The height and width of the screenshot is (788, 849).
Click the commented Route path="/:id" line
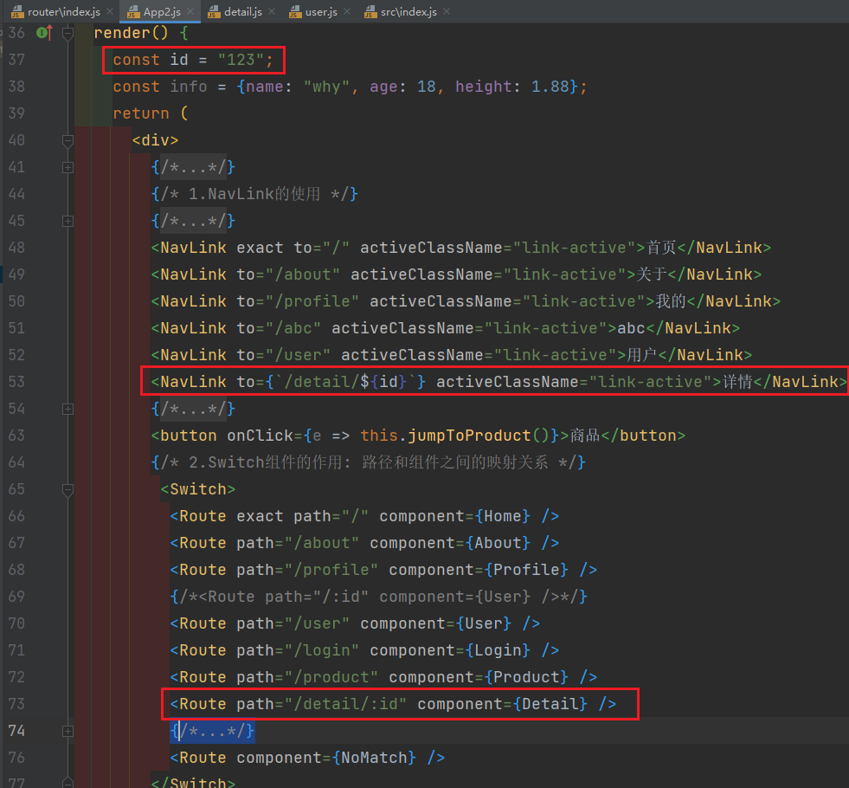pos(378,597)
